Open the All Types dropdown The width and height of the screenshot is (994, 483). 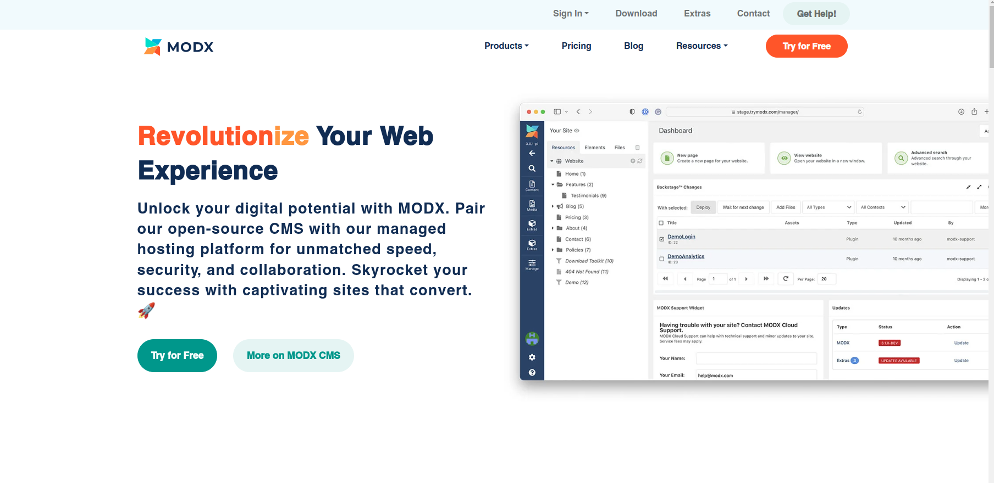(829, 207)
